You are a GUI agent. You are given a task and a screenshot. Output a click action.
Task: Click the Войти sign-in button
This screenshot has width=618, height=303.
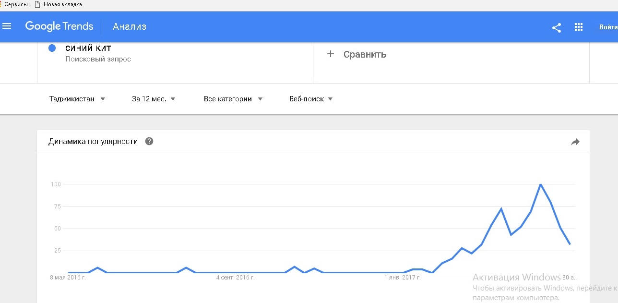tap(608, 27)
